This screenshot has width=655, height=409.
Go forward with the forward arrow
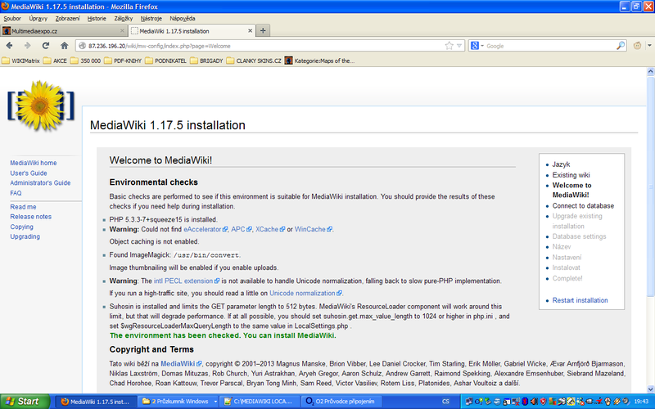28,46
